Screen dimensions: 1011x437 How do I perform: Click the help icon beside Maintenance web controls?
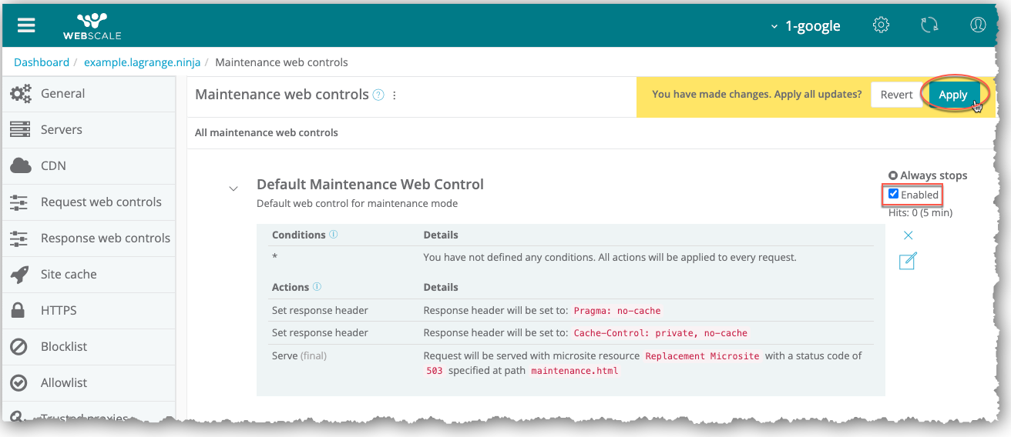[x=378, y=95]
